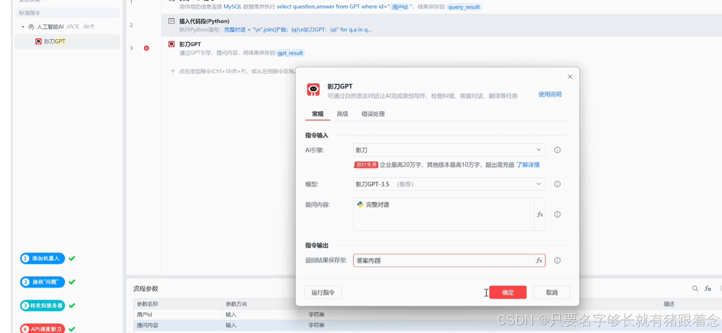Click the 运行指令 button
Viewport: 722px width, 333px height.
point(323,292)
